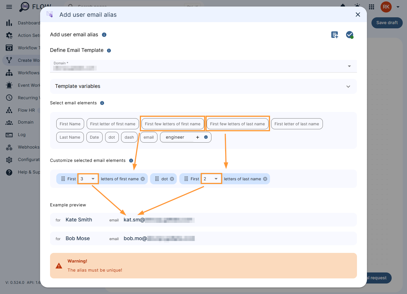Open Action Sets in the sidebar
This screenshot has width=407, height=294.
click(28, 35)
